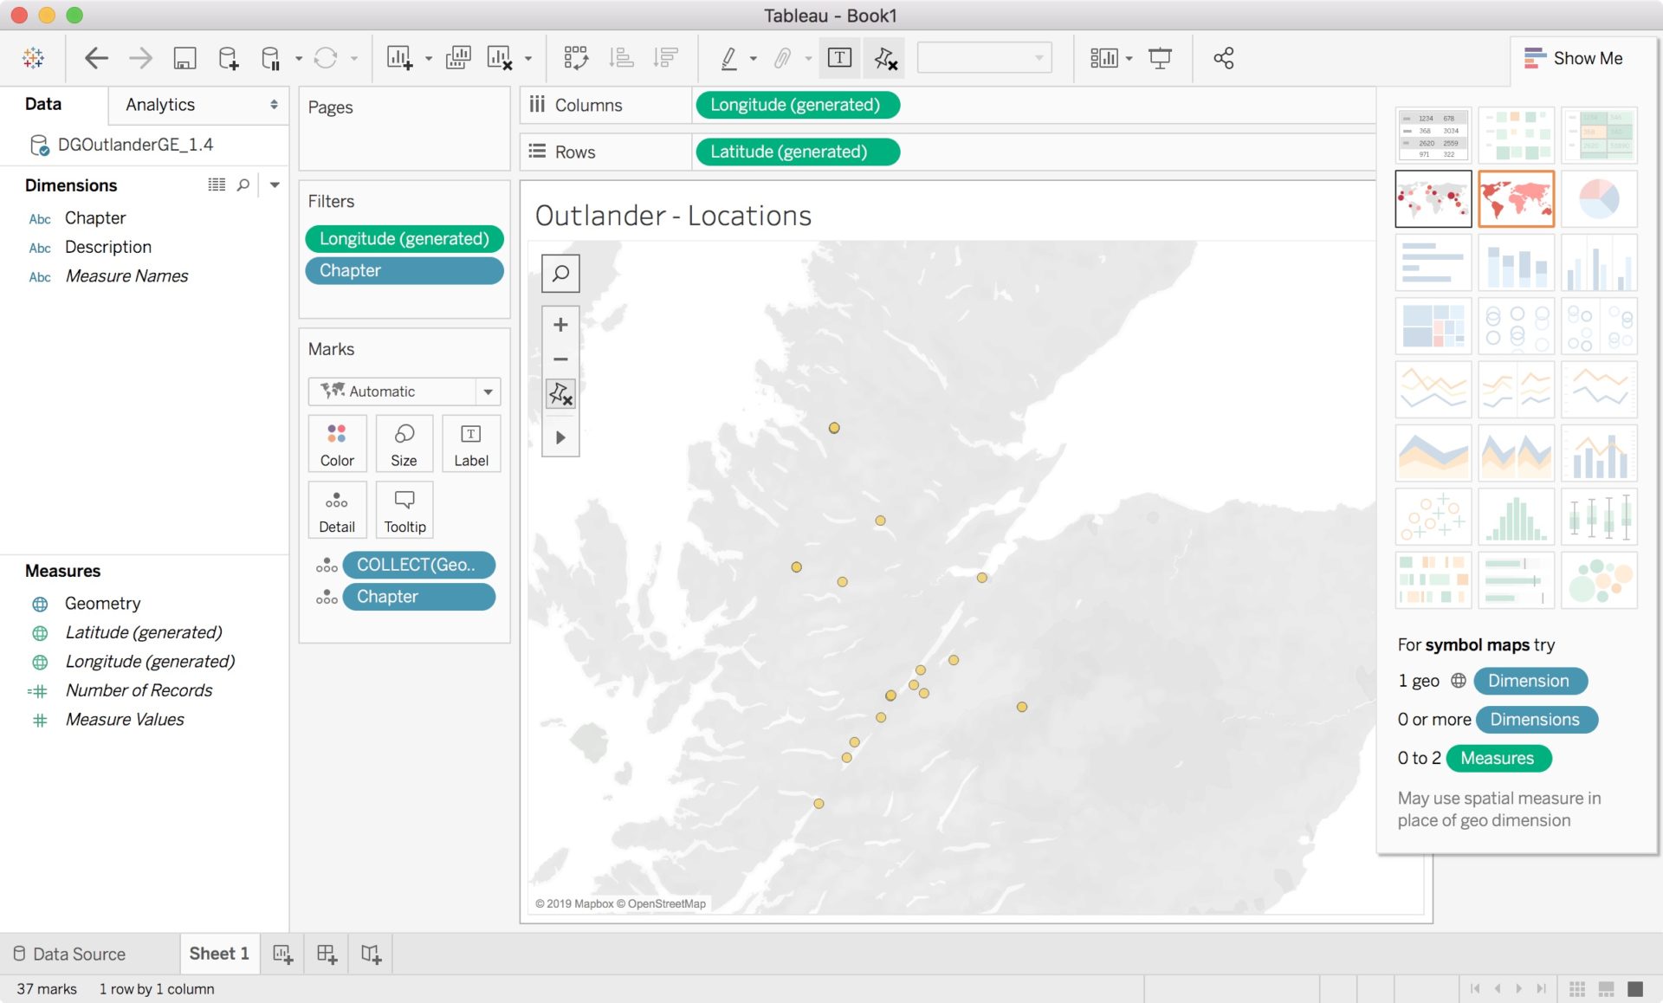
Task: Toggle Fix Axes pin icon in toolbar
Action: [885, 58]
